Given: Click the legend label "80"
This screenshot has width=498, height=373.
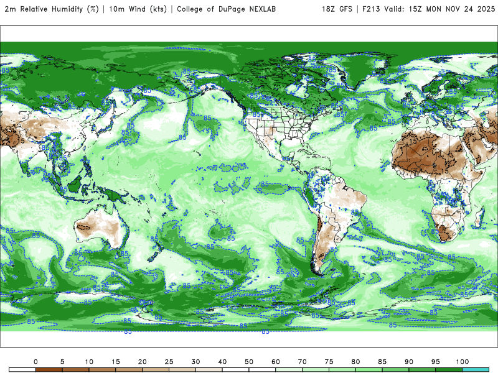Looking at the screenshot, I should click(x=355, y=362).
